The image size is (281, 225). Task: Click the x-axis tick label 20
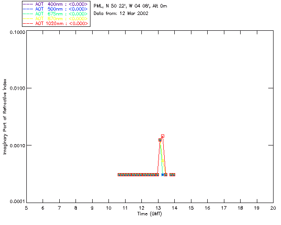pos(273,208)
